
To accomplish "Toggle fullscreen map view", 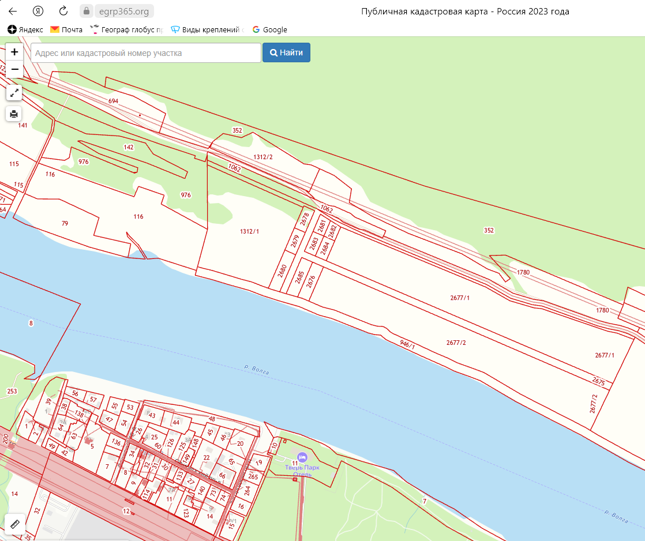I will (x=14, y=93).
